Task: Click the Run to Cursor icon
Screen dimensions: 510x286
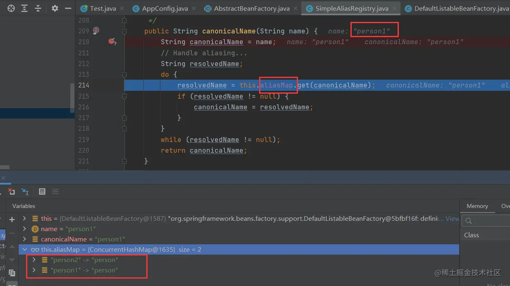Action: tap(25, 191)
